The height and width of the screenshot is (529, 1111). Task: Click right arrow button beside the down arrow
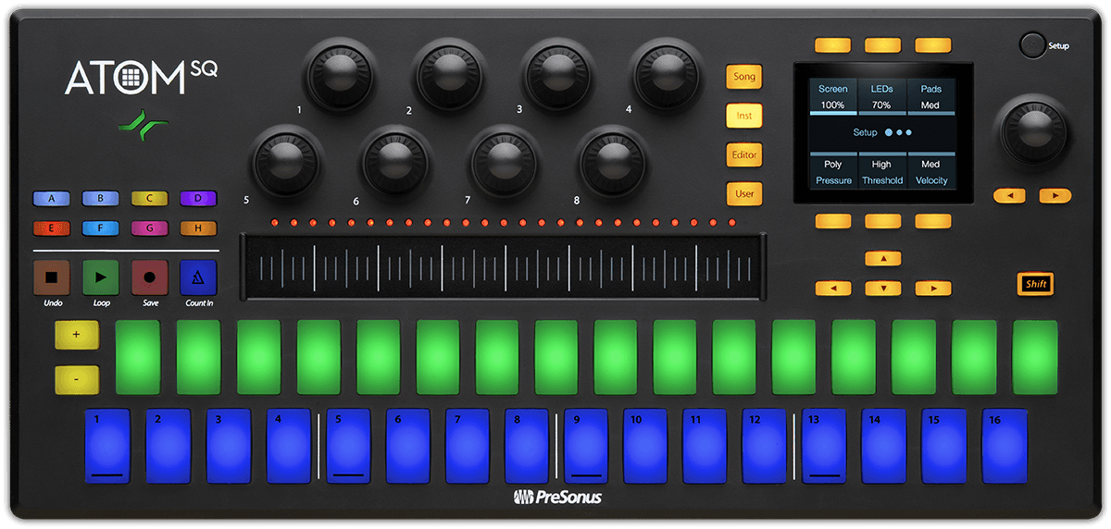click(933, 289)
